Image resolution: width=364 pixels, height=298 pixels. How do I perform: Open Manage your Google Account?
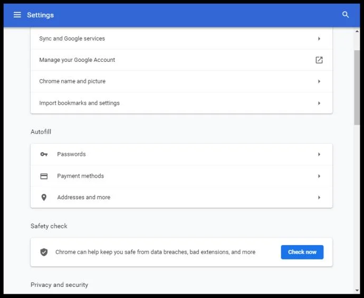[181, 60]
